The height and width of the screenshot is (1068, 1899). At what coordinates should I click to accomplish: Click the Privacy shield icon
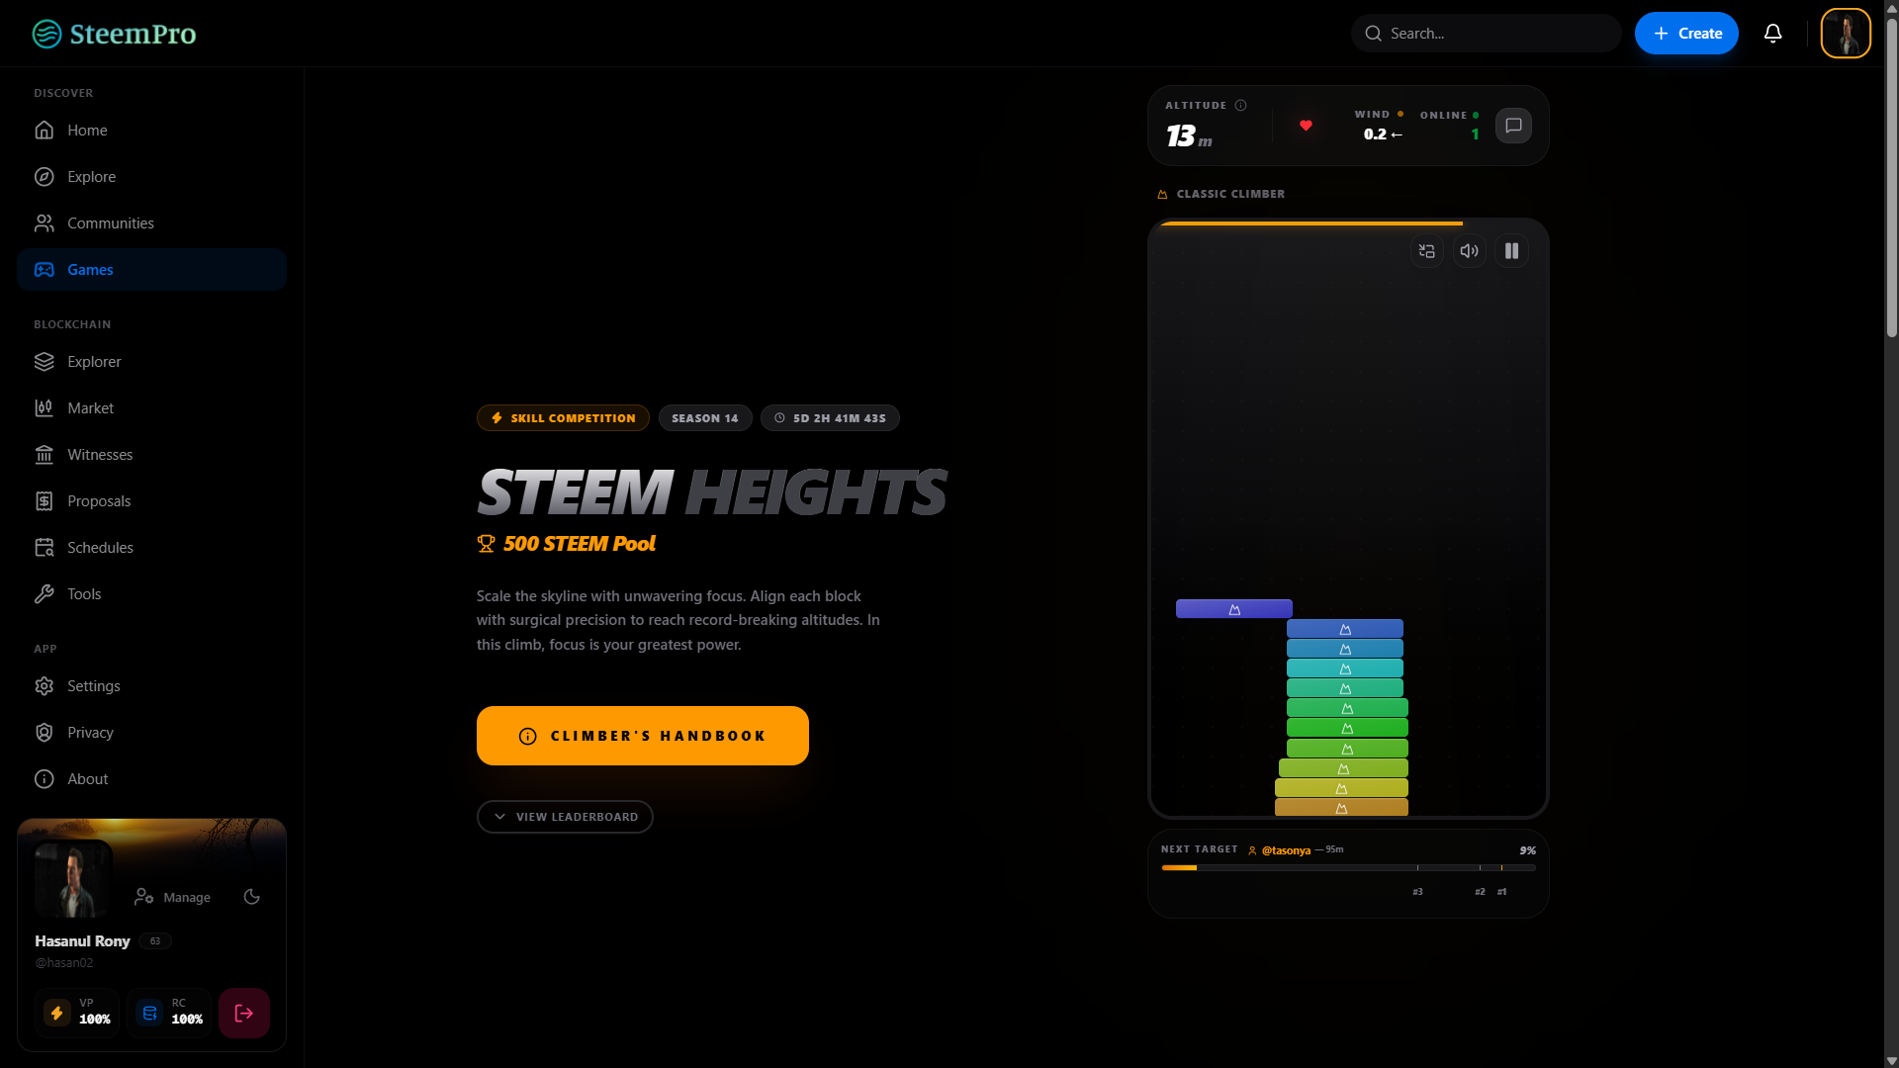coord(44,733)
